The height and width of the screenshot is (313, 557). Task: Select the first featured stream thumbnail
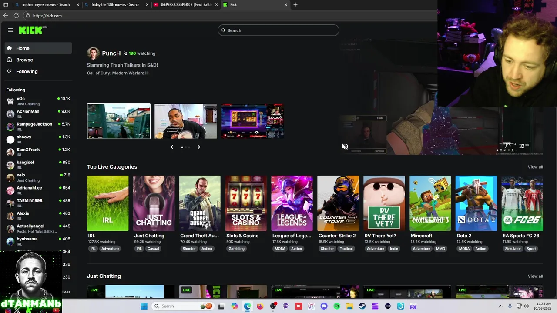[x=119, y=121]
